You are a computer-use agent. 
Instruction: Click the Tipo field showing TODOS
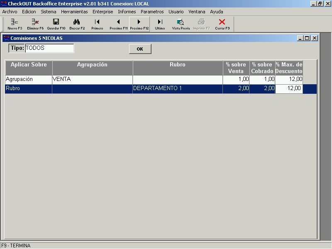[49, 48]
